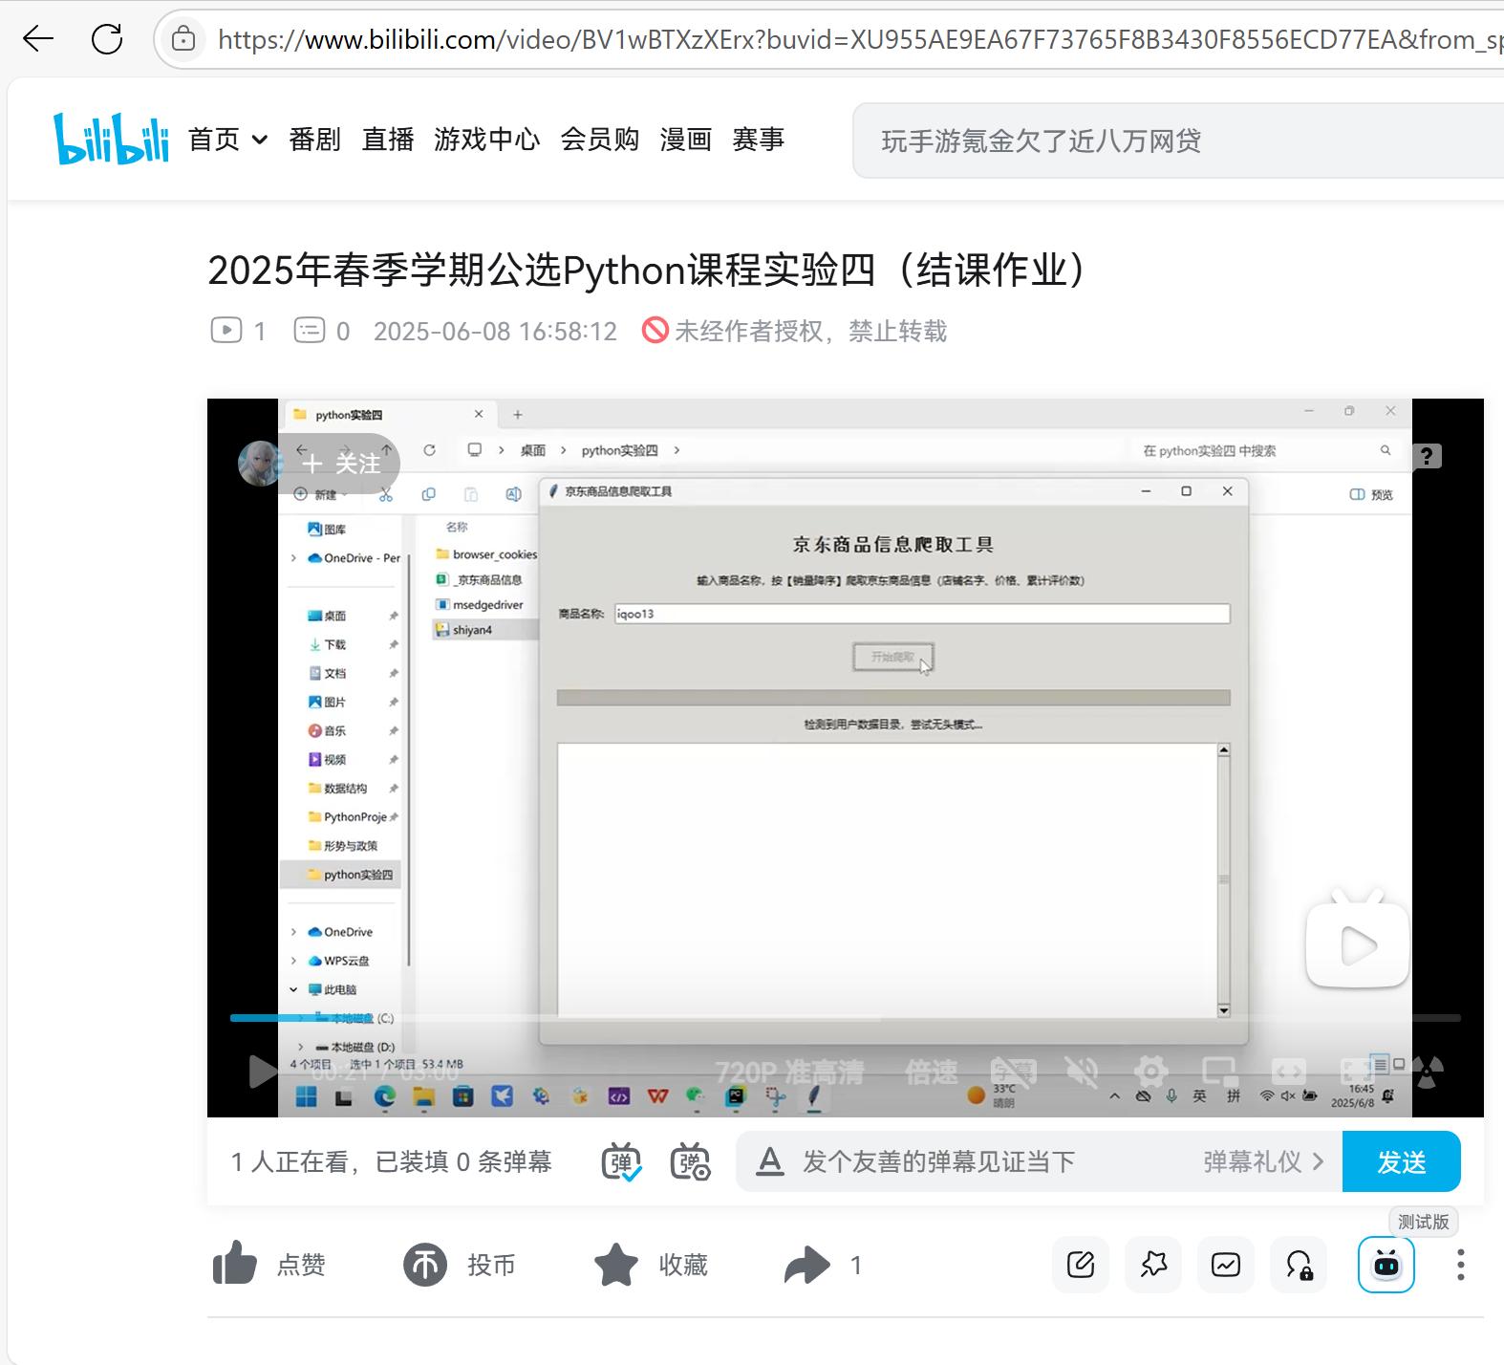
Task: Expand the 首页 dropdown arrow
Action: 260,140
